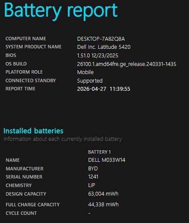Click the installed battery information subtitle
Screen dimensions: 189x223
63,139
